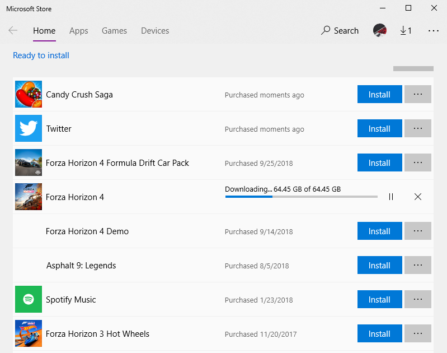Minimize the Microsoft Store window
Screen dimensions: 447x353
[383, 8]
